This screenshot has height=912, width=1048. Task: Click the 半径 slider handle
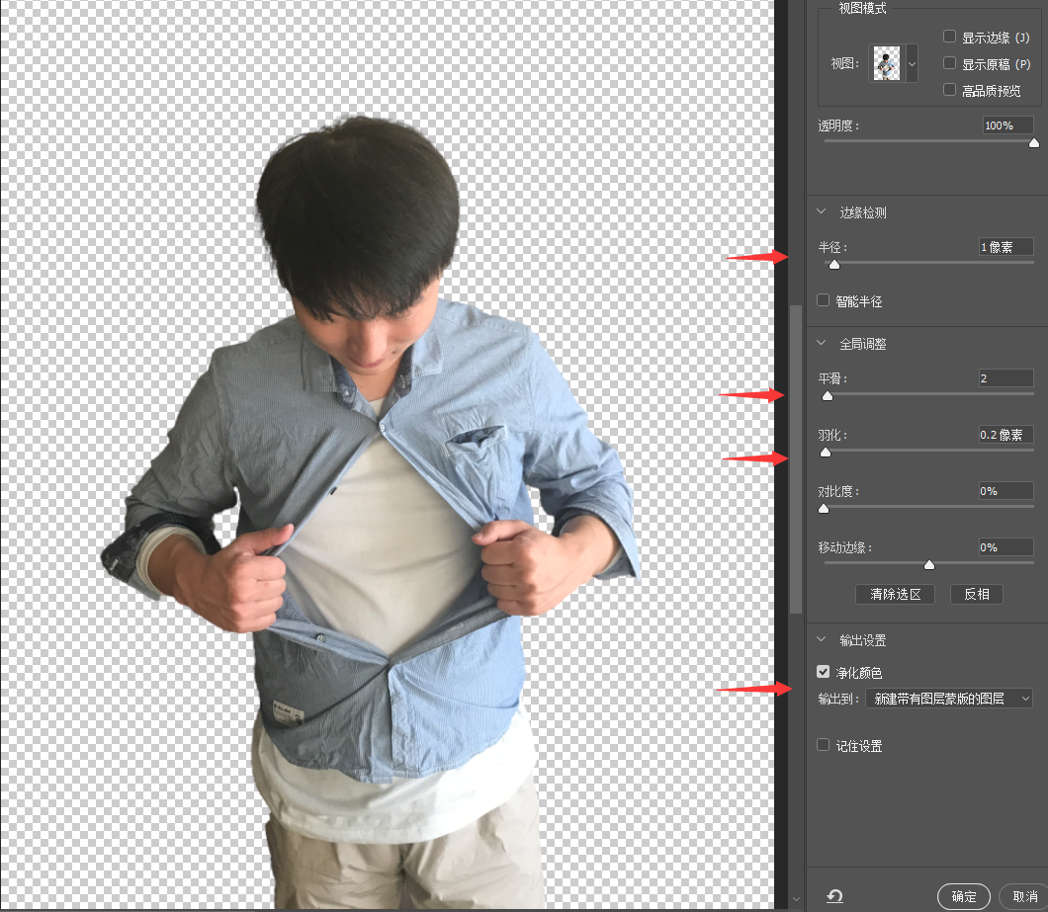pos(834,265)
